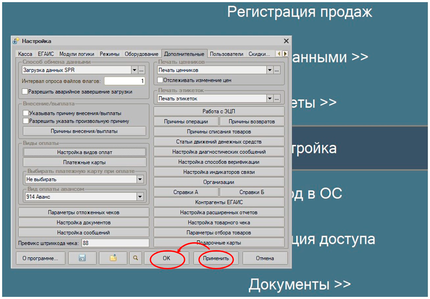Toggle Указывать причину внесения/выплаты checkbox

coord(26,113)
